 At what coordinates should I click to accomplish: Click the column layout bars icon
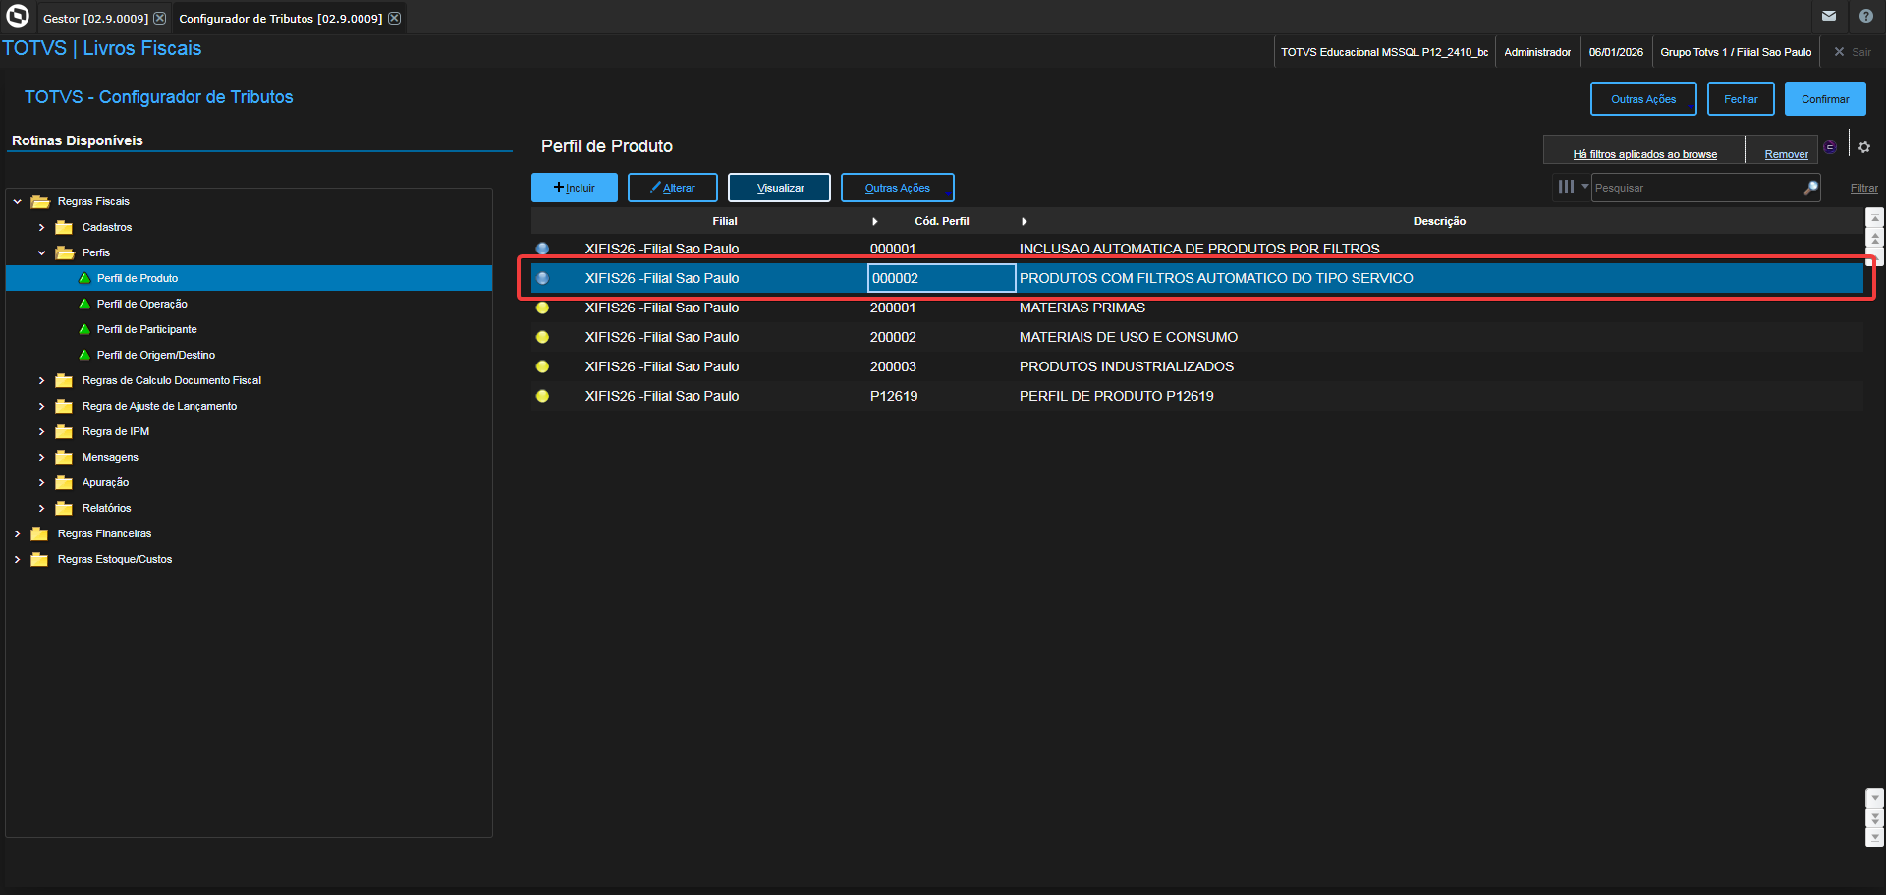tap(1566, 187)
